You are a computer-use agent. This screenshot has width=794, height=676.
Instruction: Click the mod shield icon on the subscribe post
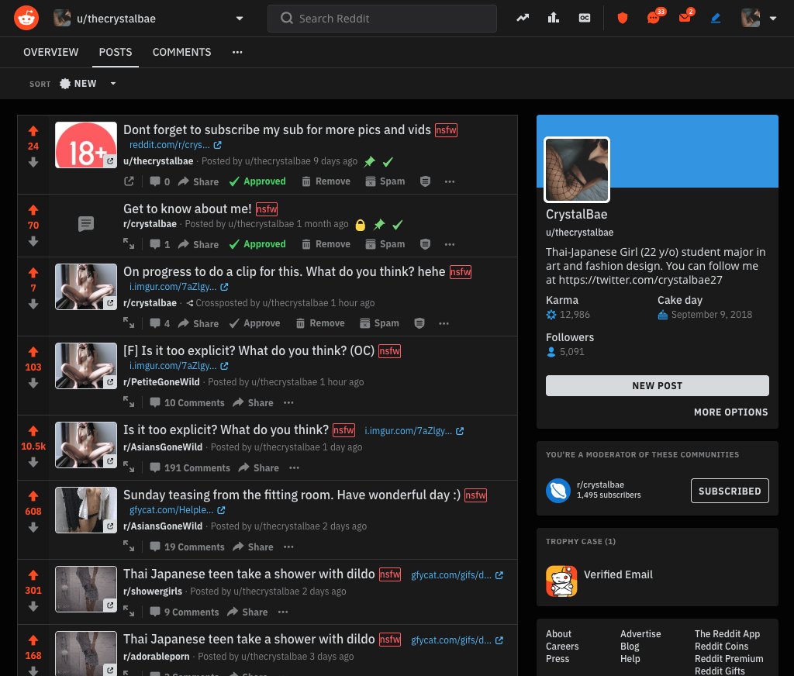tap(426, 181)
